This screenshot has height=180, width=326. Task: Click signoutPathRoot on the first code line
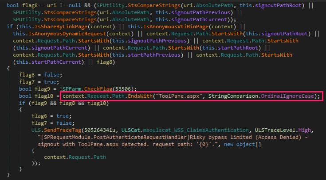click(278, 5)
